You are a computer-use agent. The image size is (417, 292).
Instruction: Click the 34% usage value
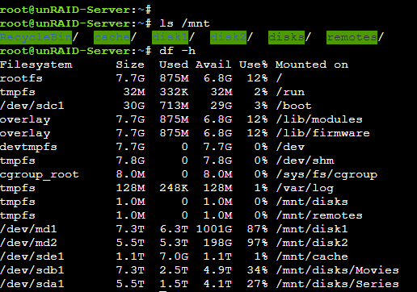(258, 270)
